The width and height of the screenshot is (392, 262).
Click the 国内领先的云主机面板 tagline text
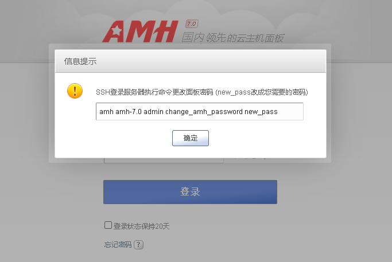click(x=232, y=38)
